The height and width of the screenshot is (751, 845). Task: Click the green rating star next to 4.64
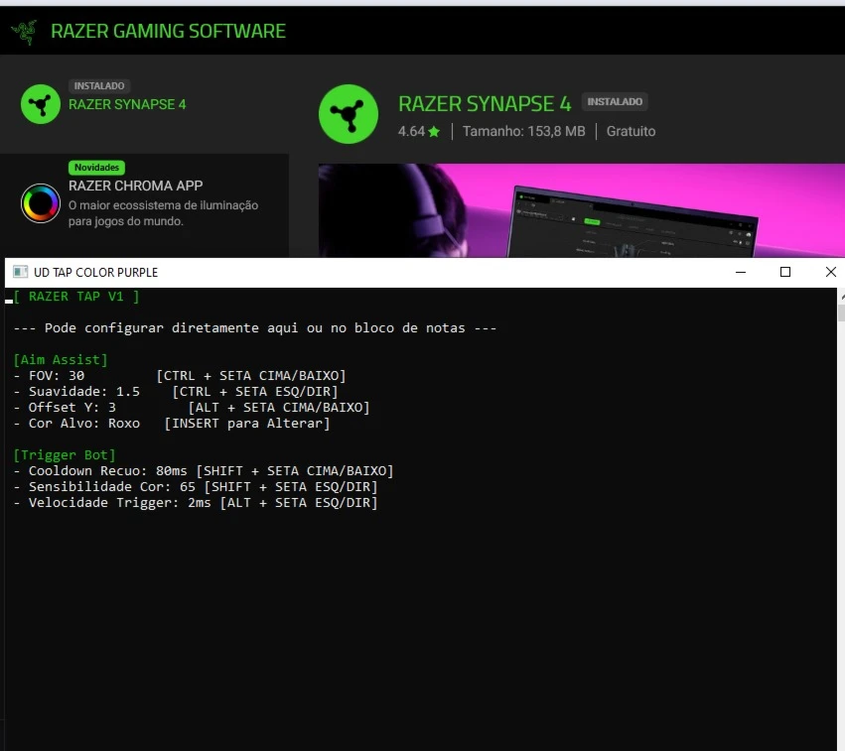click(x=434, y=131)
